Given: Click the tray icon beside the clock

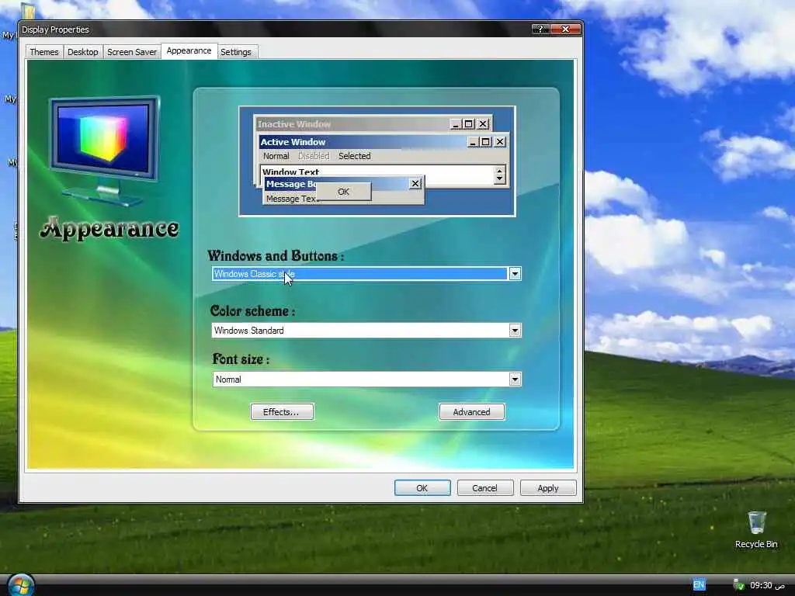Looking at the screenshot, I should 739,585.
